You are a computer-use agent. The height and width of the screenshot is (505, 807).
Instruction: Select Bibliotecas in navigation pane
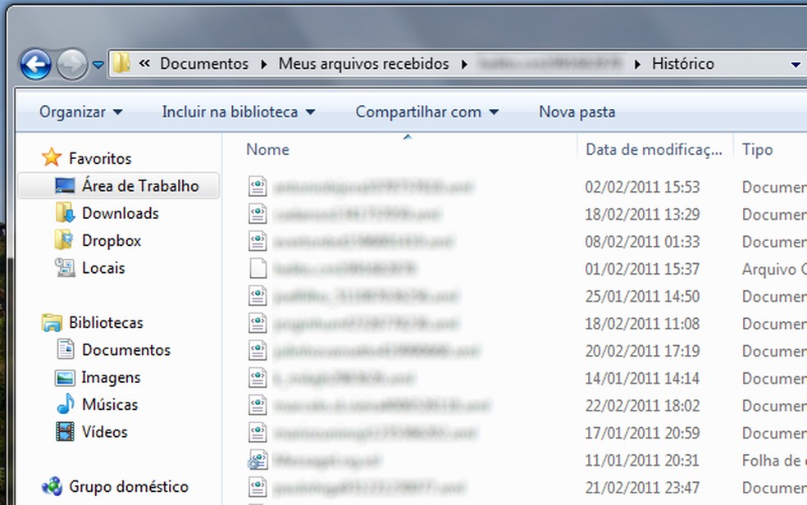pos(106,322)
